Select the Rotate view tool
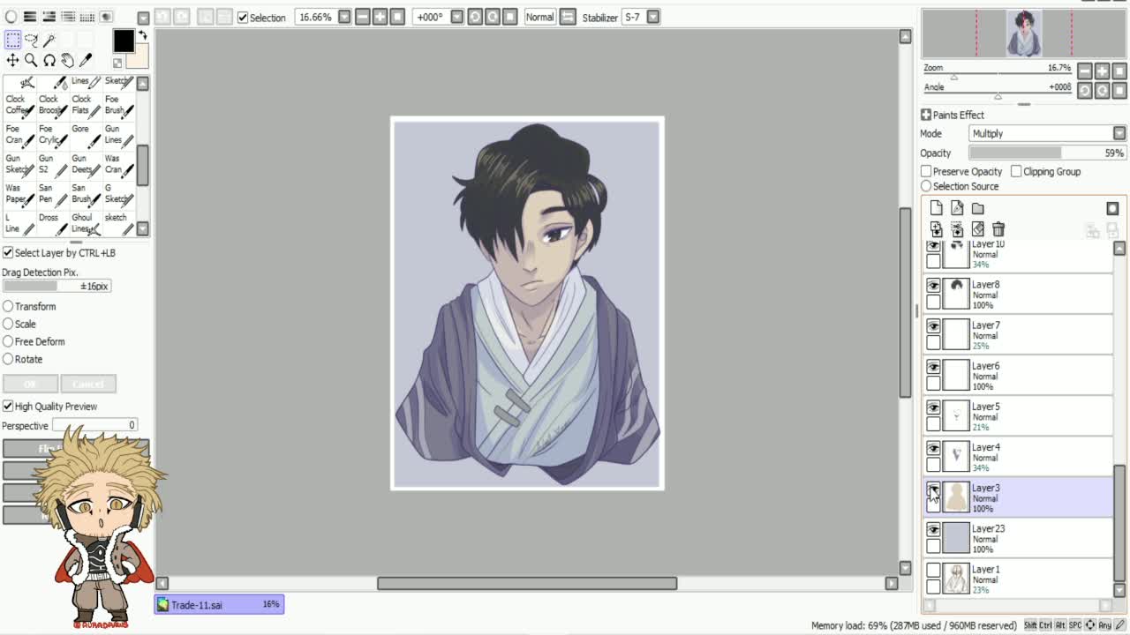 (x=49, y=60)
